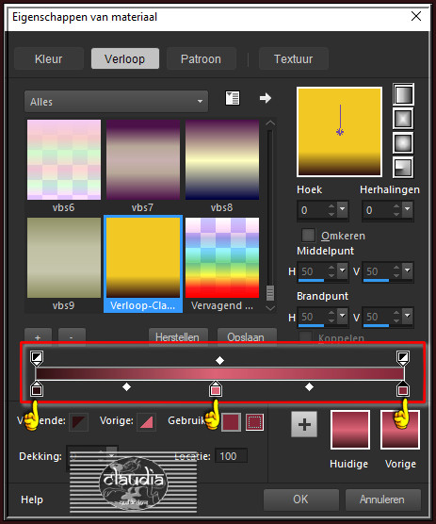Open the Alles gradient category dropdown

[x=116, y=101]
